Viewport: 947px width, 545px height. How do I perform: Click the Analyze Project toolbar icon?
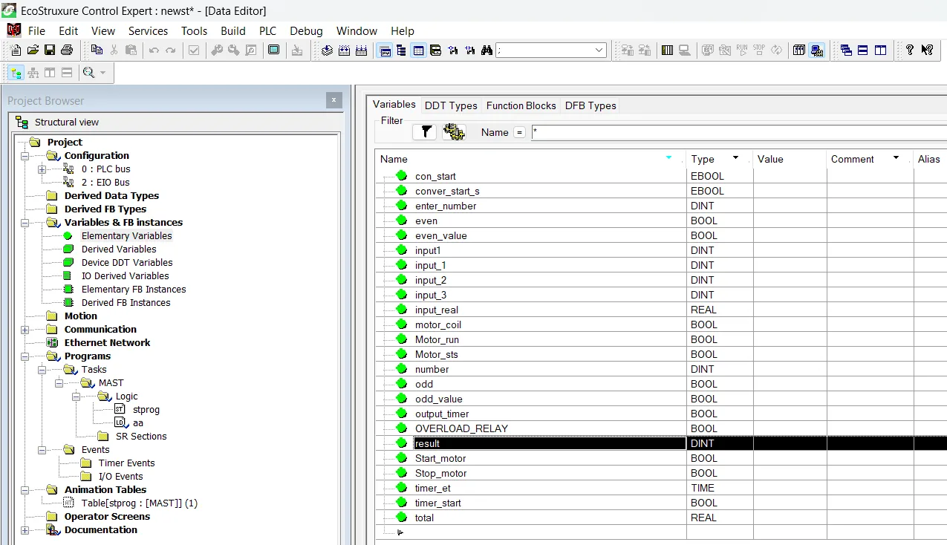coord(328,50)
